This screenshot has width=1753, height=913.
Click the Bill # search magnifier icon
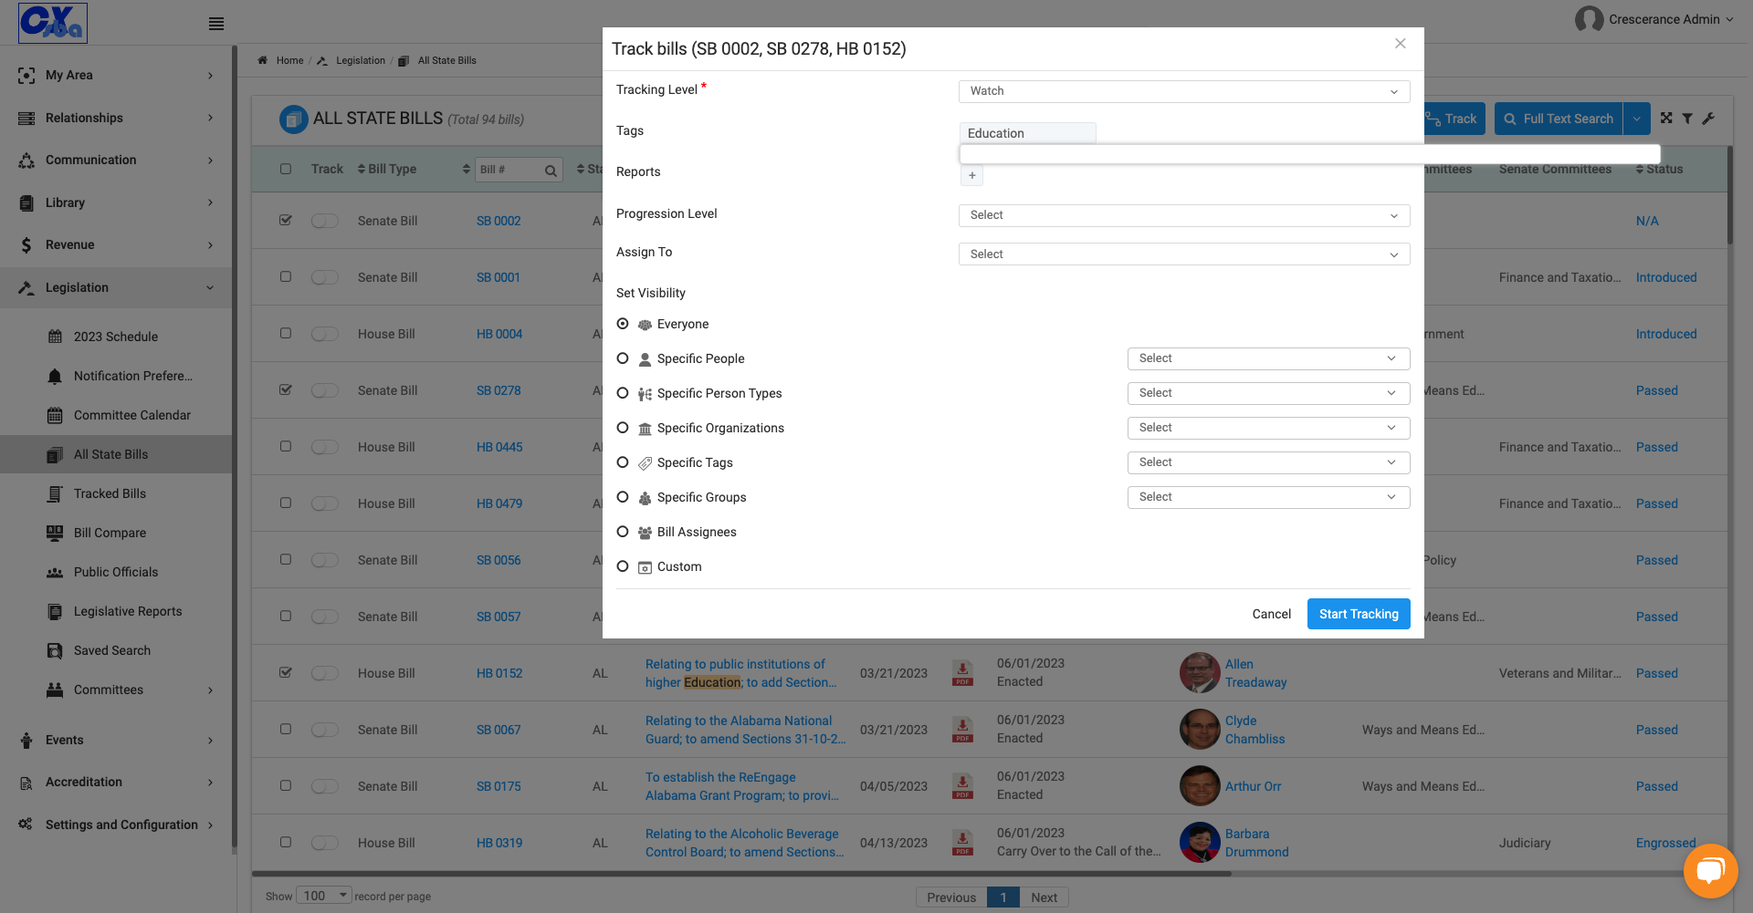551,171
